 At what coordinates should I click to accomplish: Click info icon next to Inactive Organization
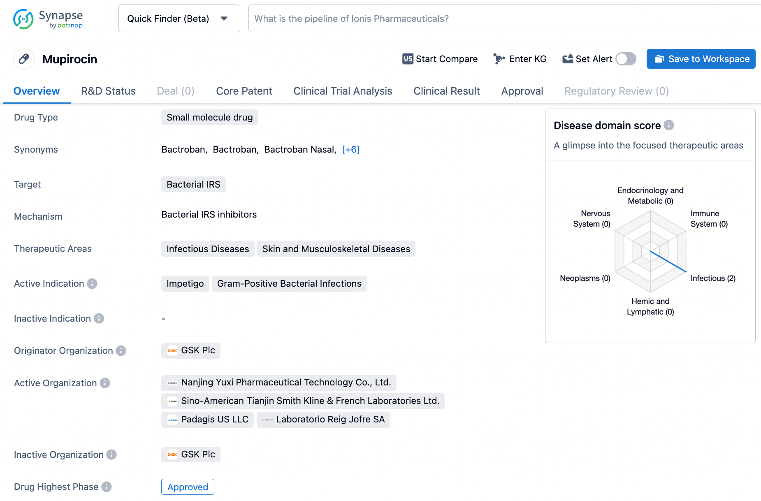111,455
